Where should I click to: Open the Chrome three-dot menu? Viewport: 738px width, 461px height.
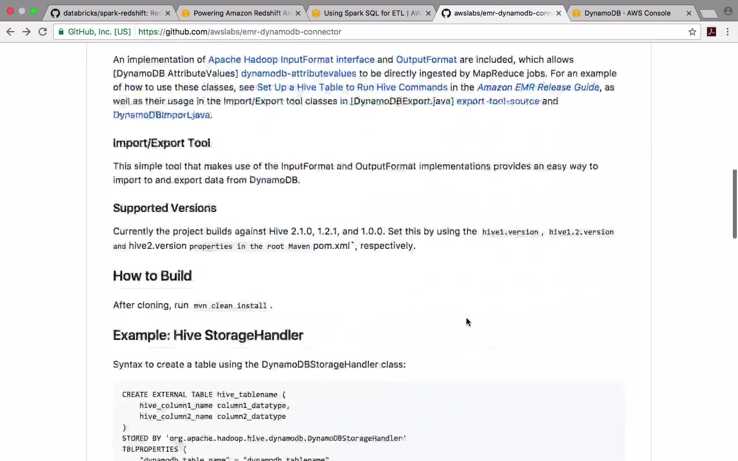pos(728,32)
